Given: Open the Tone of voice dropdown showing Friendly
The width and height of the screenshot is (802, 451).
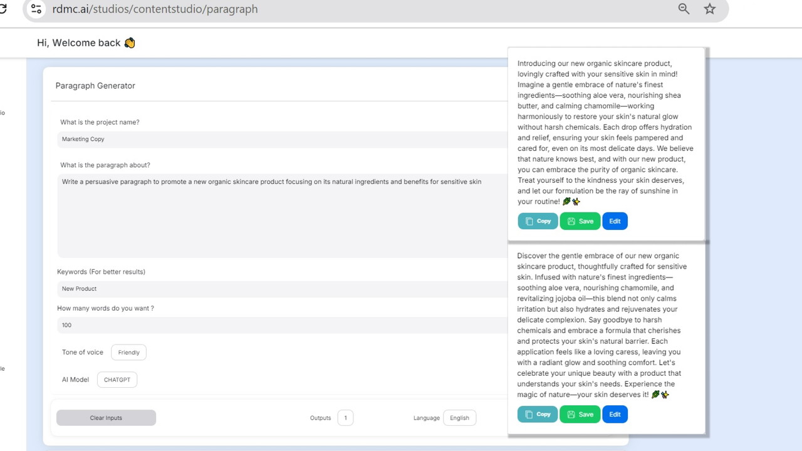Looking at the screenshot, I should [128, 352].
